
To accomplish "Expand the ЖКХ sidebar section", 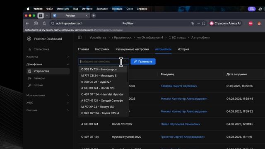I will (x=48, y=103).
